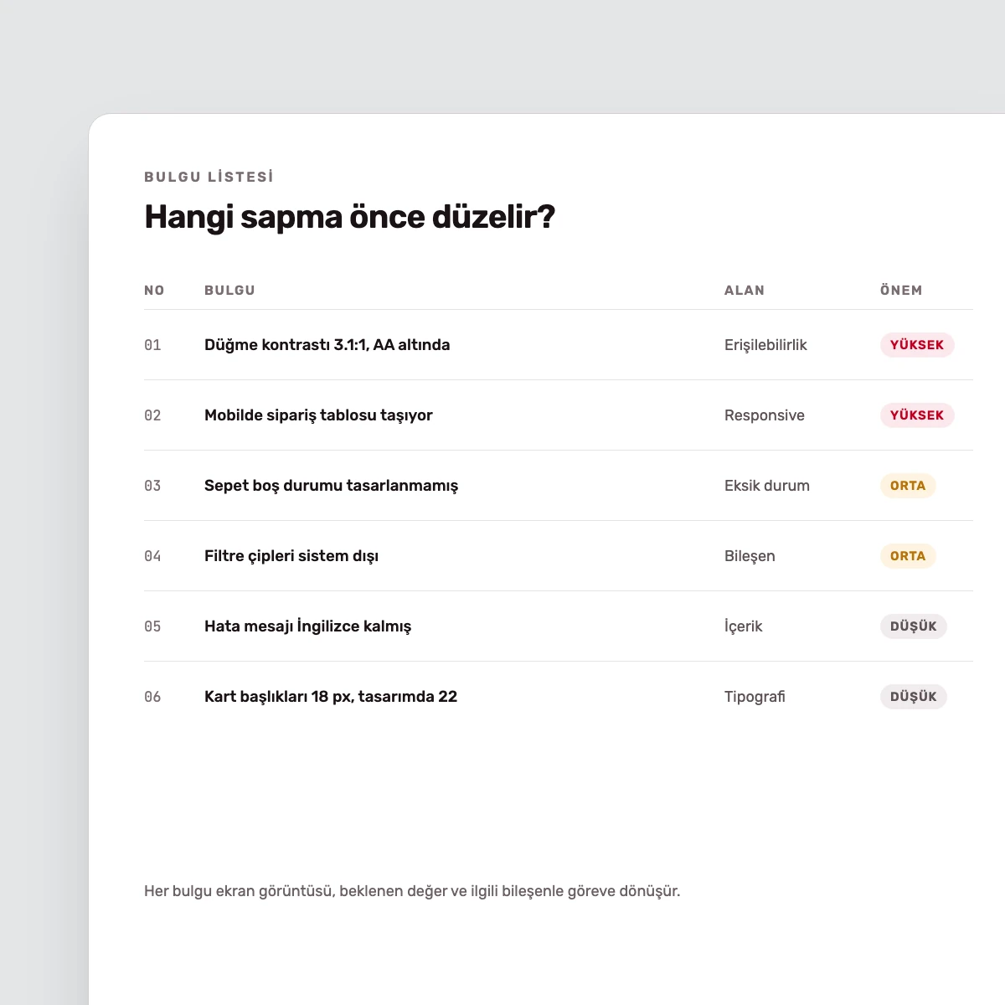Select row number 01
1005x1005 pixels.
(x=152, y=345)
